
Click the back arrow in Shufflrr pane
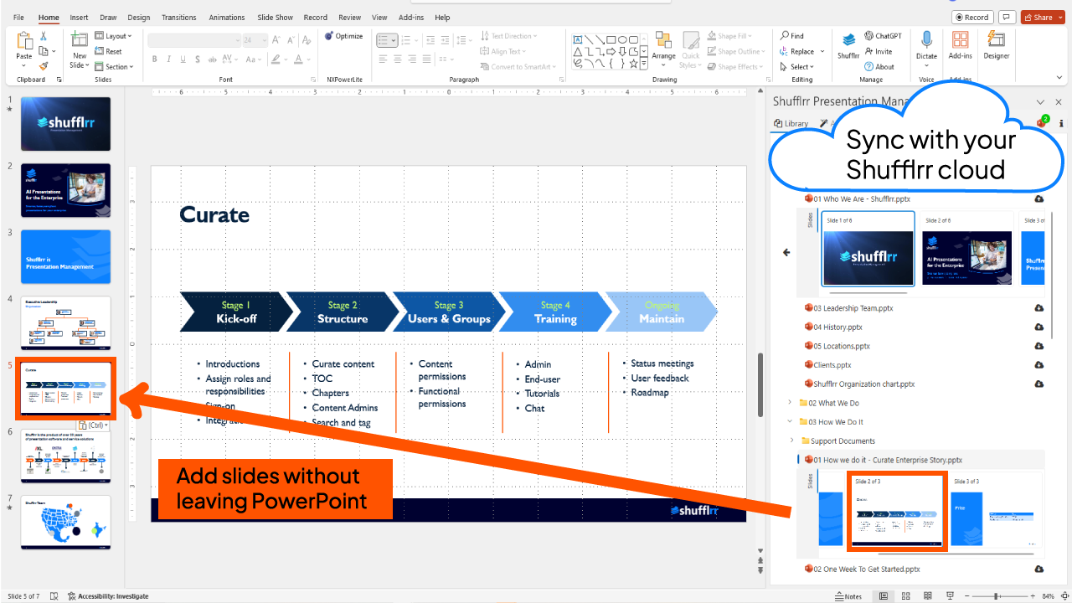[x=786, y=252]
